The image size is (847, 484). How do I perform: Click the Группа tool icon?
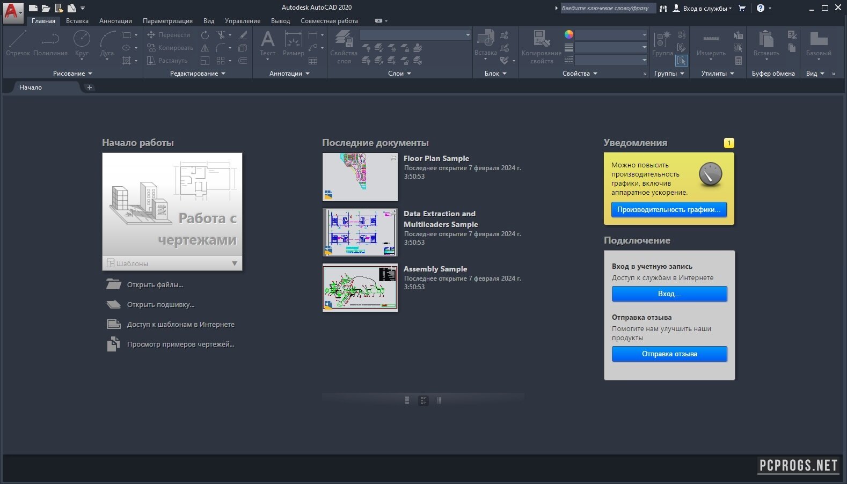(x=662, y=43)
